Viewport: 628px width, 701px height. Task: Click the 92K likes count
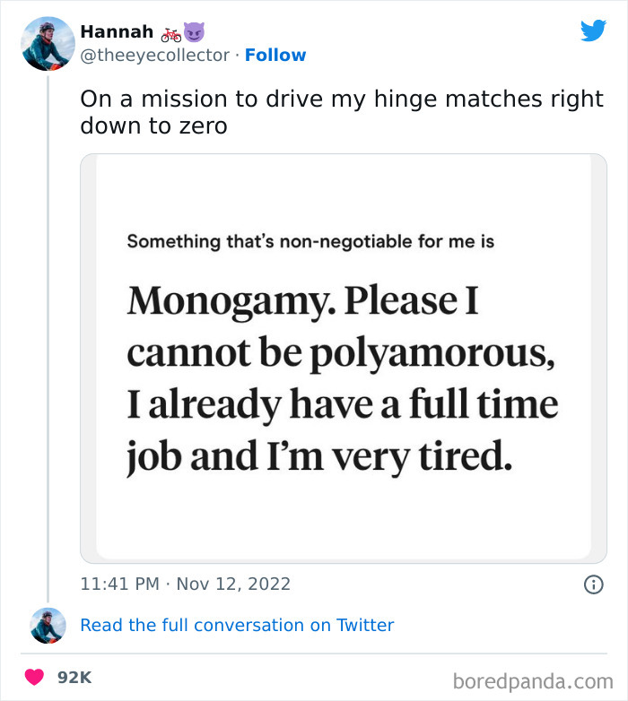coord(74,678)
